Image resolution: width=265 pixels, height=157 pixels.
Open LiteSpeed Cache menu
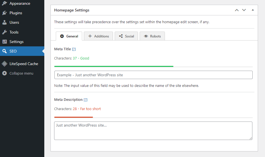[22, 64]
